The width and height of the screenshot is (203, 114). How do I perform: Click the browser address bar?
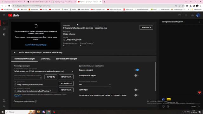93,6
